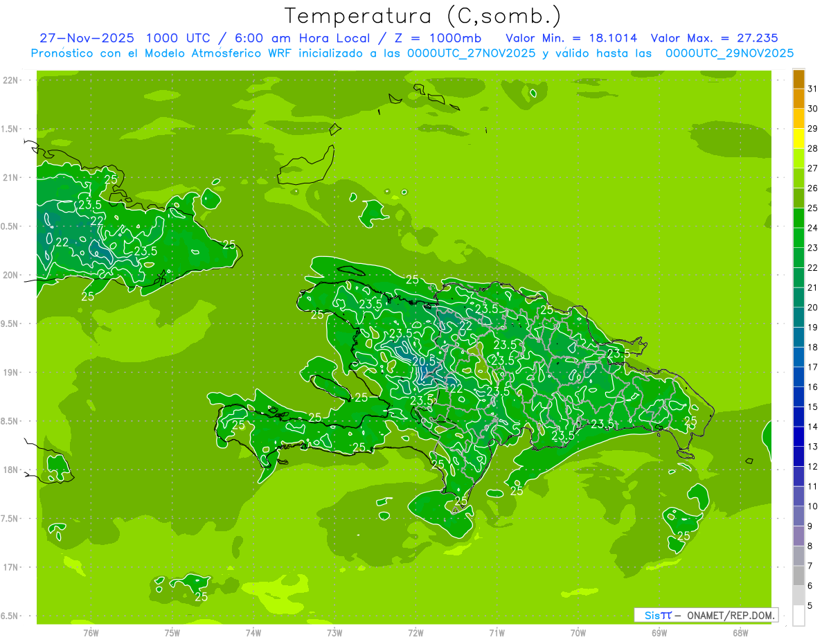Click the 68W longitude axis label
The width and height of the screenshot is (831, 642).
tap(740, 632)
